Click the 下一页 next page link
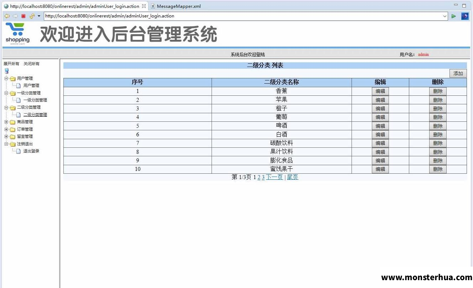This screenshot has width=473, height=288. (275, 177)
